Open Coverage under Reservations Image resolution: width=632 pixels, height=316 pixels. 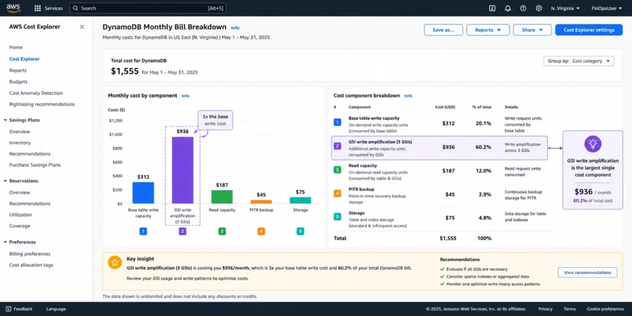pos(19,226)
